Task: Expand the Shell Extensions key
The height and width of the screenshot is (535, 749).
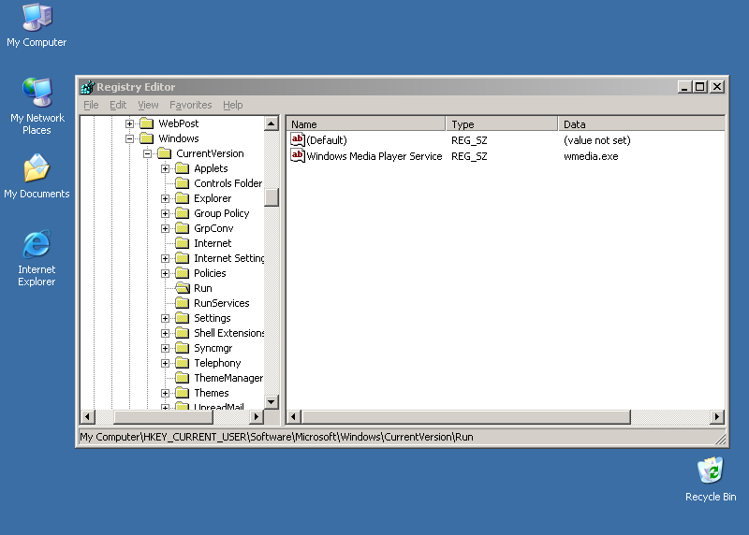Action: coord(165,333)
